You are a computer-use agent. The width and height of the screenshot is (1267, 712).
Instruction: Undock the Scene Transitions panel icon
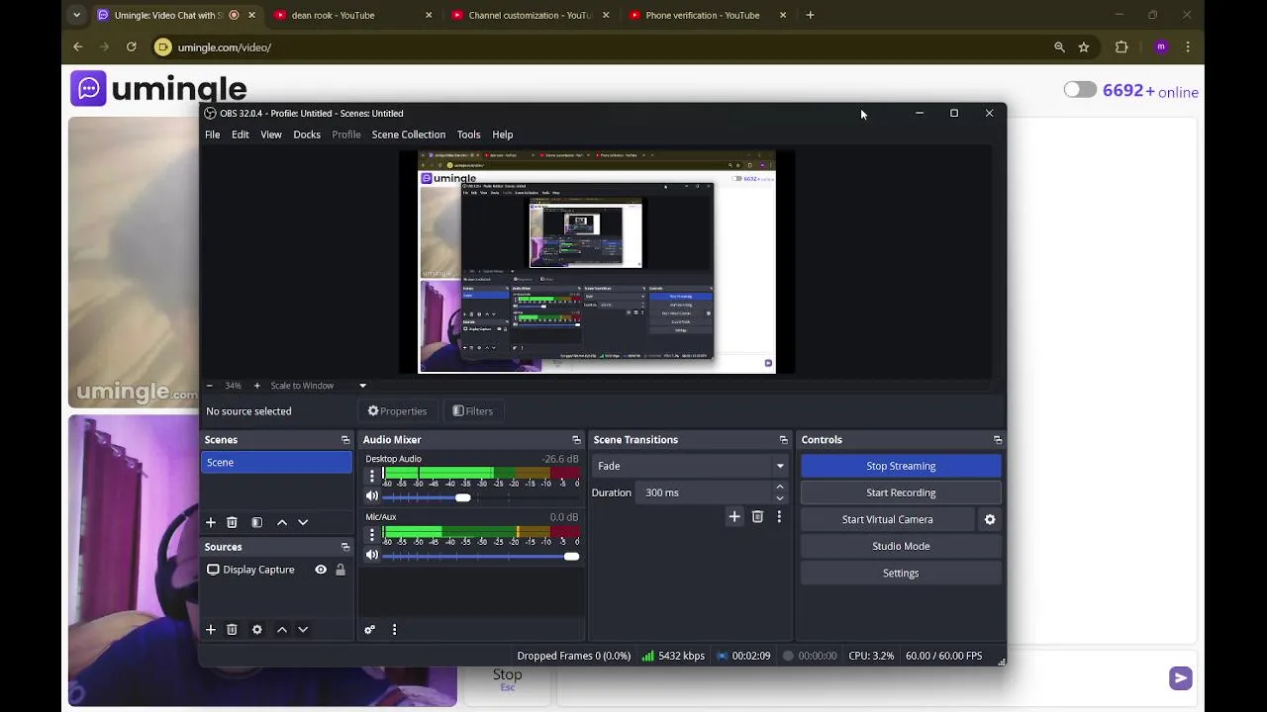pos(783,440)
